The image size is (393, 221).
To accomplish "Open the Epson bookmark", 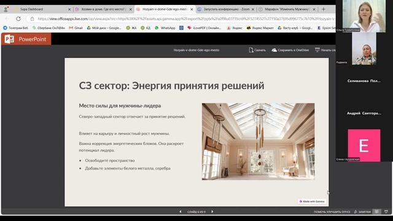I will pos(326,28).
